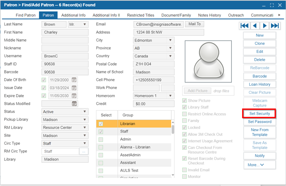Jump to first patron record
This screenshot has width=286, height=186.
click(x=244, y=26)
